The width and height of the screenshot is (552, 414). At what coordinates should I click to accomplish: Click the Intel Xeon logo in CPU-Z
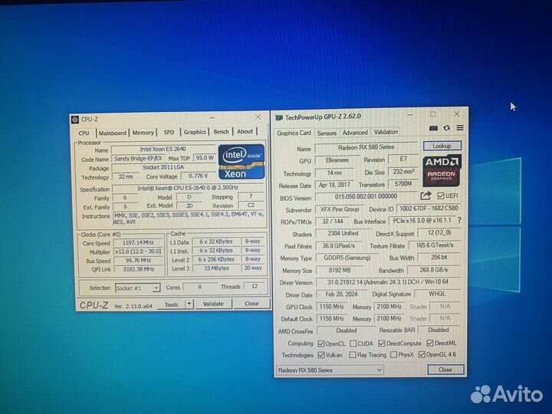click(242, 162)
